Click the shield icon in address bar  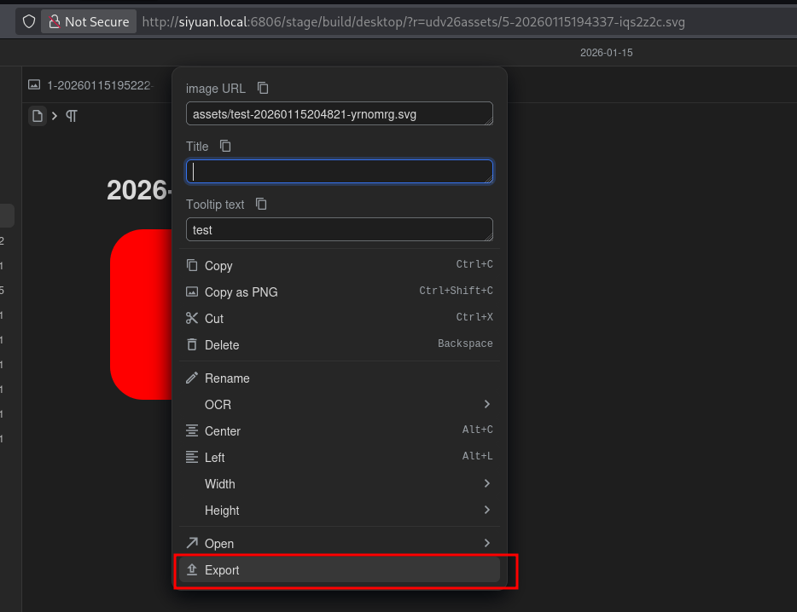28,21
